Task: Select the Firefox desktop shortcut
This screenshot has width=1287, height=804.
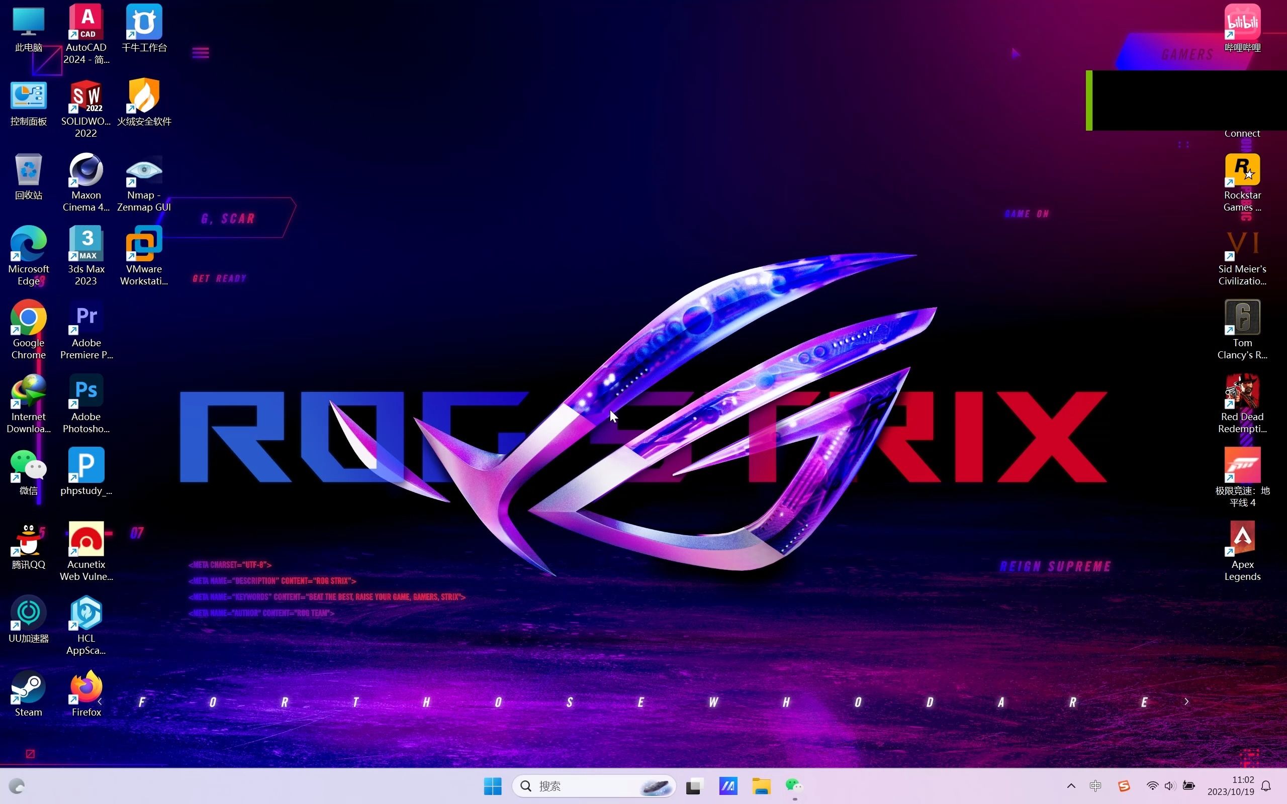Action: pos(85,694)
